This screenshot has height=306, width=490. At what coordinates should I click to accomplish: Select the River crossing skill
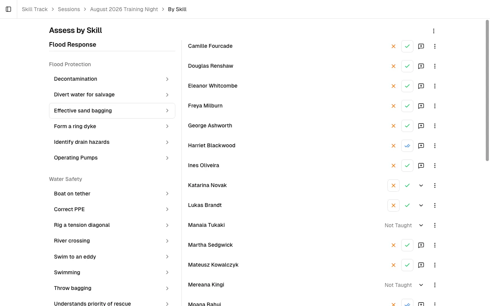[112, 241]
